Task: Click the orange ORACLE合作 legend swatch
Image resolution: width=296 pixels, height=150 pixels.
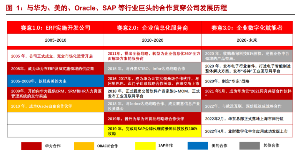Action: [x=84, y=146]
